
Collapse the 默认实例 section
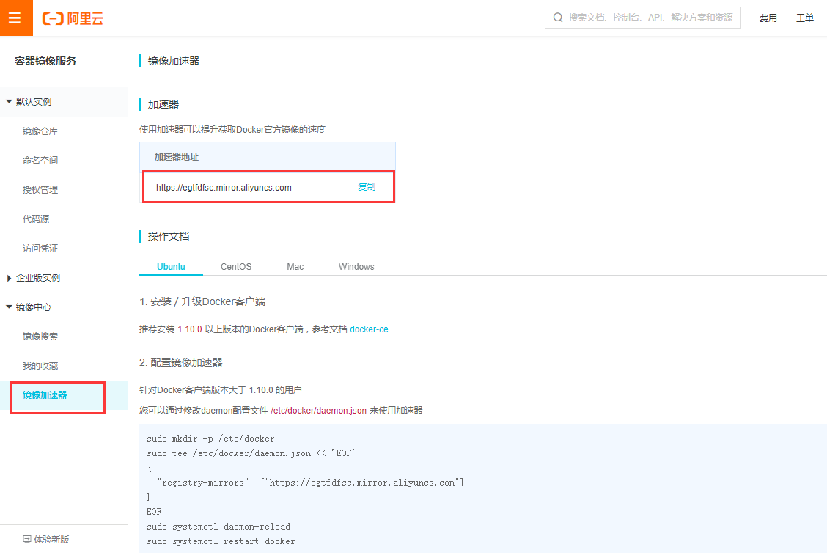[9, 101]
